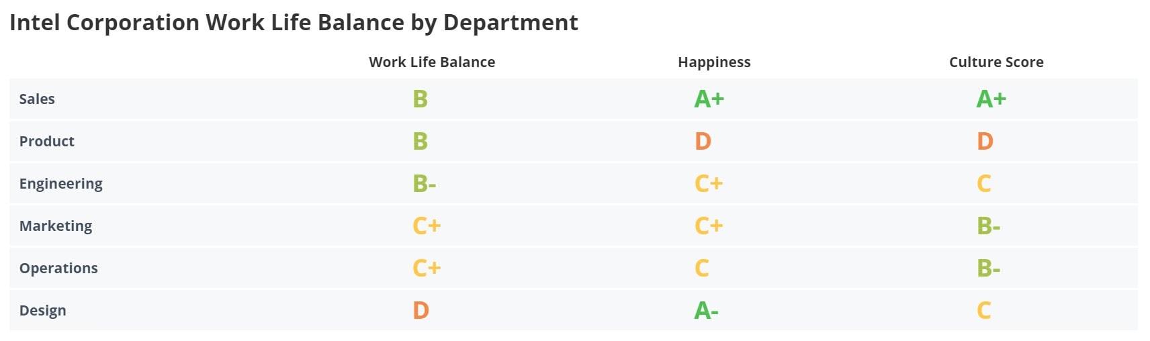
Task: Open the Sales department row label
Action: 37,99
